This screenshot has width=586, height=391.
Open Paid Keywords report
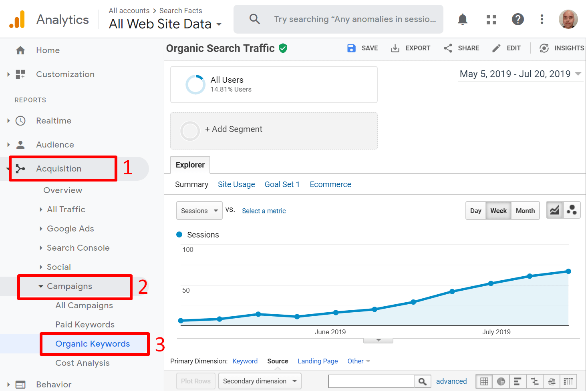tap(85, 325)
